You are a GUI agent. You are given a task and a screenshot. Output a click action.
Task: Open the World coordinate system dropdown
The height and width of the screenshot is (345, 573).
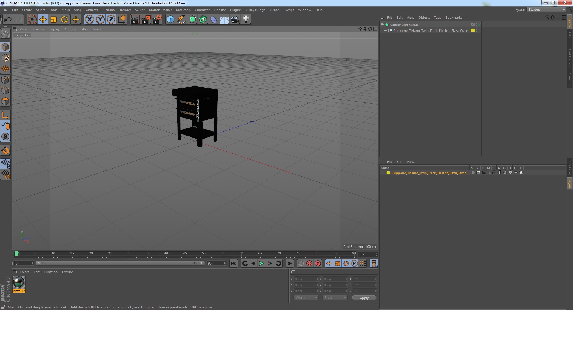pyautogui.click(x=306, y=298)
